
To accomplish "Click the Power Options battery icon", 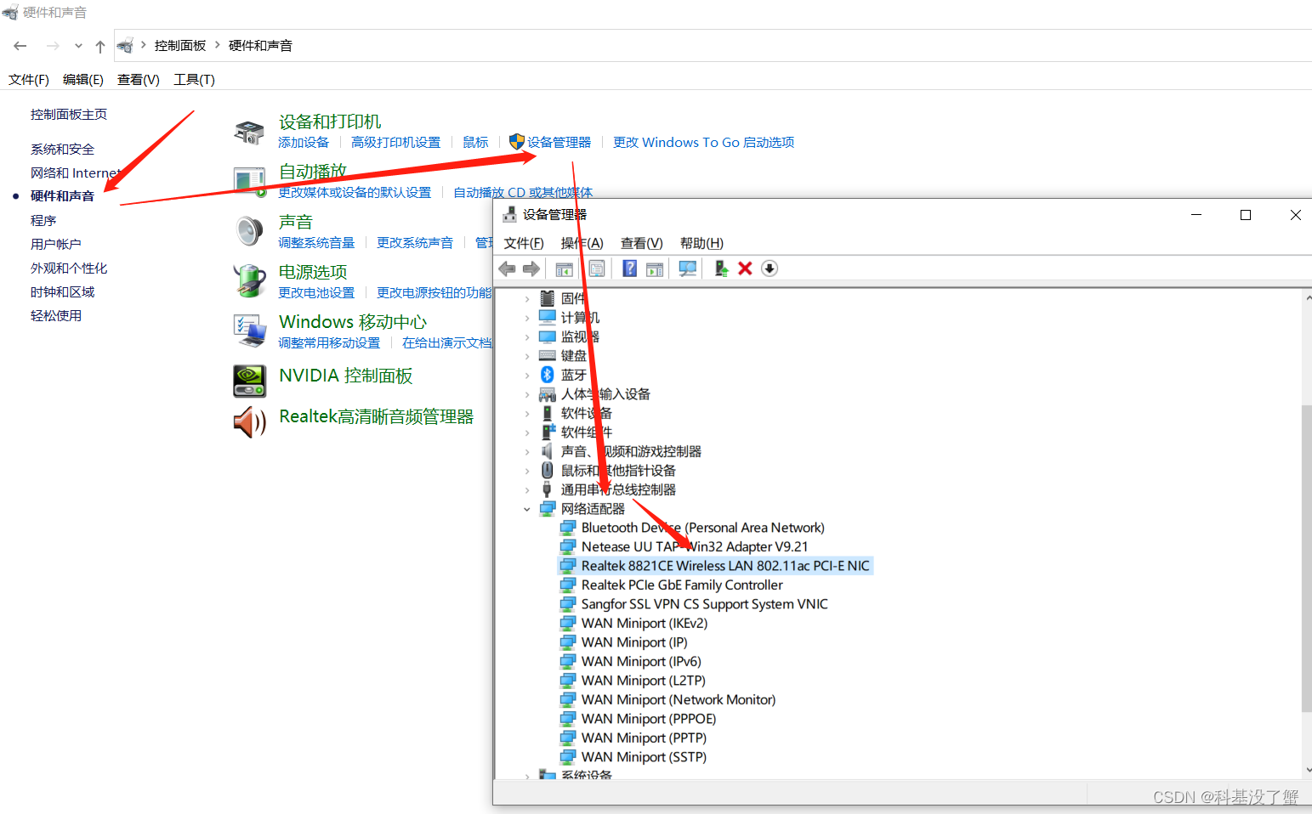I will point(250,280).
